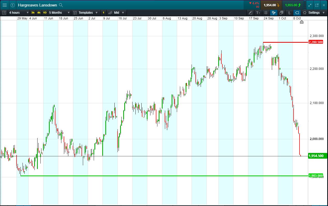Click the 8 Oct date label
The image size is (328, 206).
pyautogui.click(x=297, y=18)
